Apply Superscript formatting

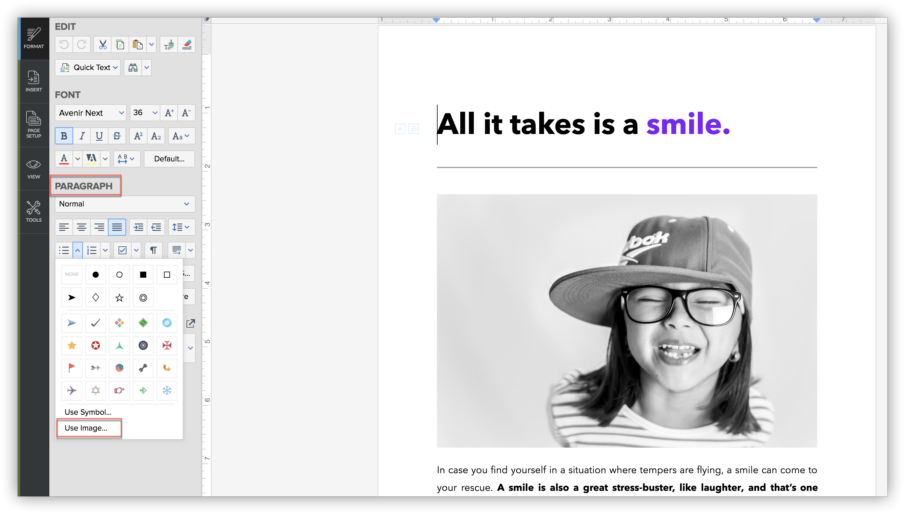point(138,136)
